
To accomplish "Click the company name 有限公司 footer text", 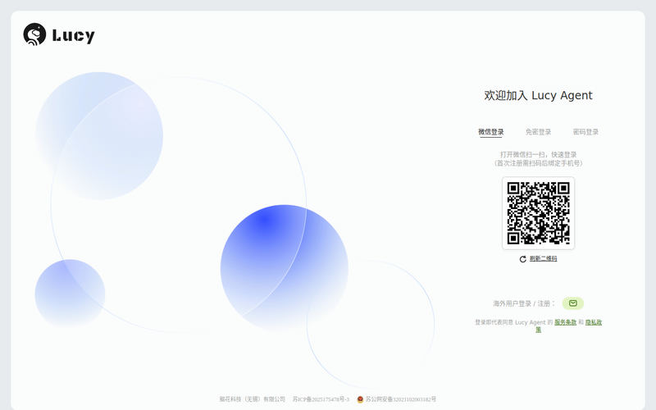I will click(x=253, y=399).
